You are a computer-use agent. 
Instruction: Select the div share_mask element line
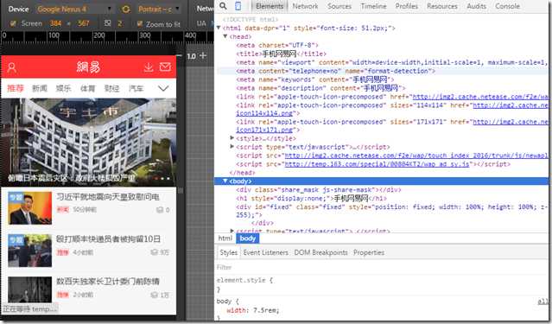(x=319, y=189)
